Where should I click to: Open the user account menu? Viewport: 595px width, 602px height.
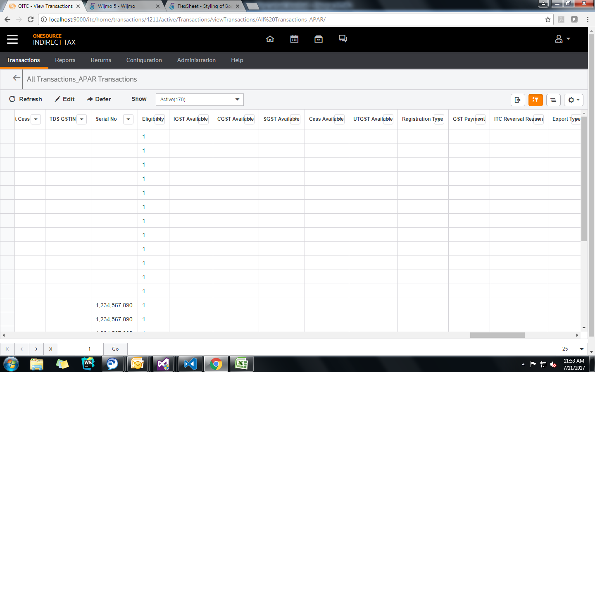tap(562, 39)
